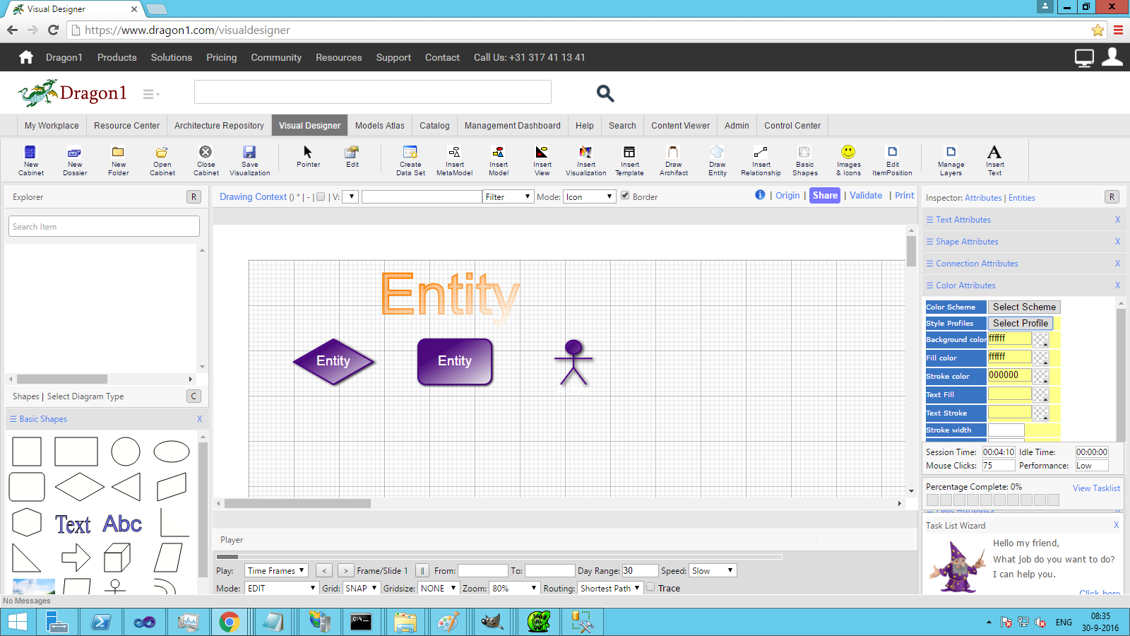Screen dimensions: 1130x636
Task: Open the View Tasklist link
Action: point(1096,488)
